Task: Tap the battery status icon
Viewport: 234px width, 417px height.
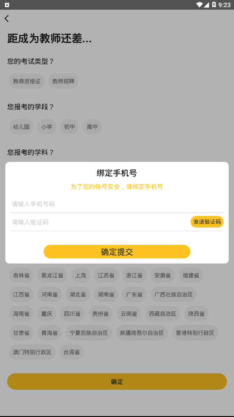Action: [214, 5]
